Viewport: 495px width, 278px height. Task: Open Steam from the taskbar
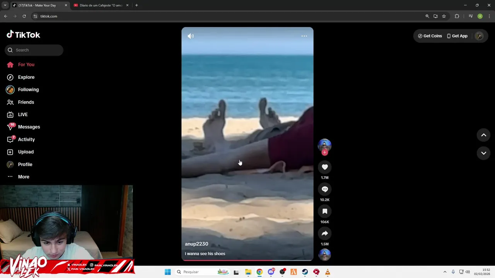pos(305,272)
